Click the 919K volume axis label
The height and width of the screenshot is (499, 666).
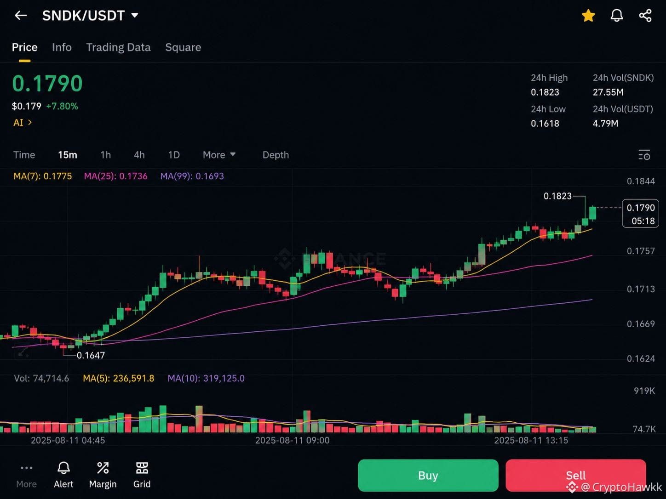click(644, 391)
